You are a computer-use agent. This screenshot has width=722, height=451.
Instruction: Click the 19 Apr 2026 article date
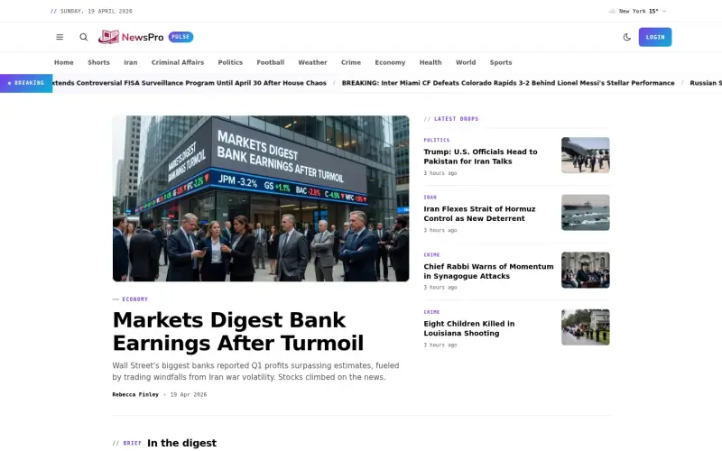point(189,395)
